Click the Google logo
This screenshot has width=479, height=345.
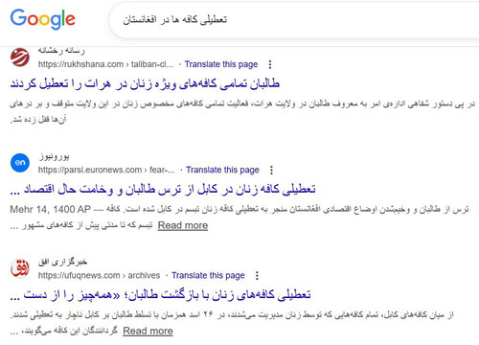[x=43, y=19]
